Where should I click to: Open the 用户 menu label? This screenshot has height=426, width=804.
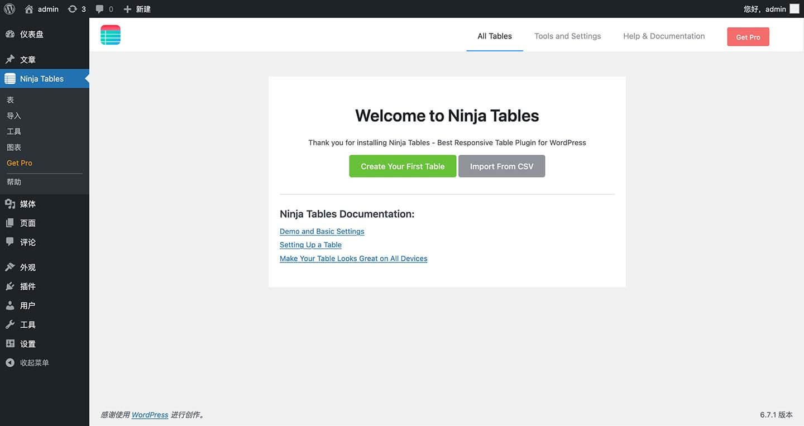pos(28,305)
